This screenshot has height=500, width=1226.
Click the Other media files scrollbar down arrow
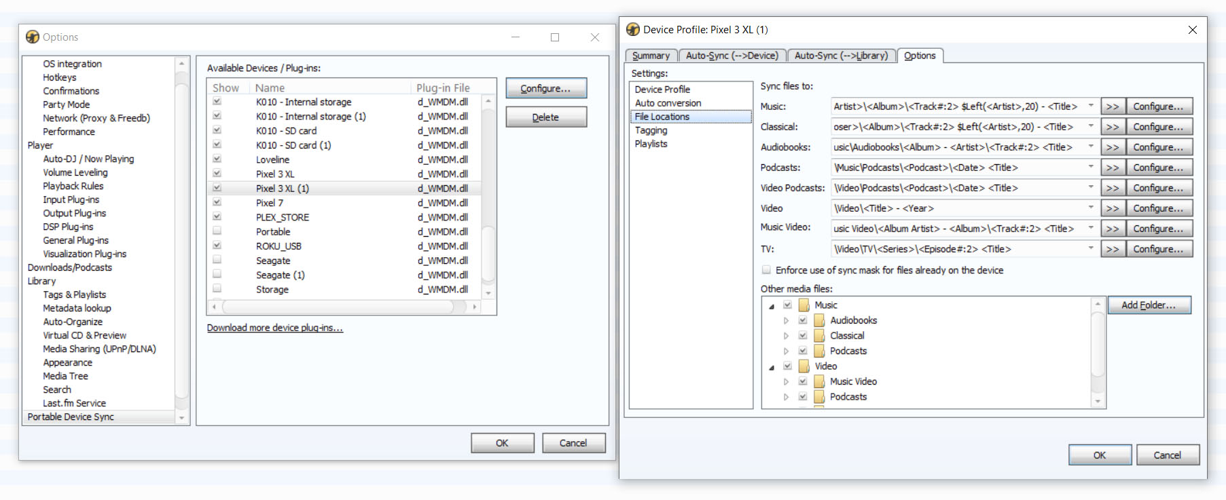point(1098,402)
